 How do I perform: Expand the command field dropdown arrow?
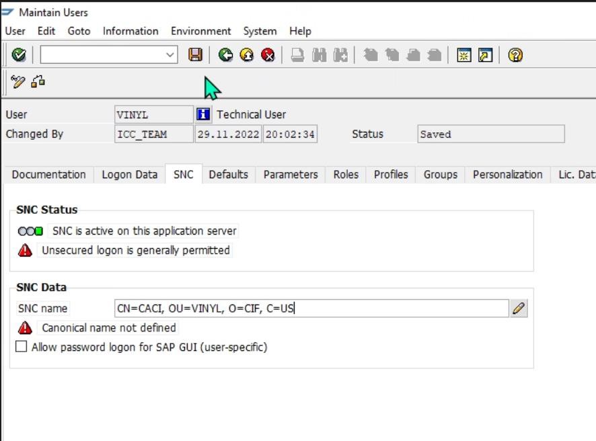170,55
